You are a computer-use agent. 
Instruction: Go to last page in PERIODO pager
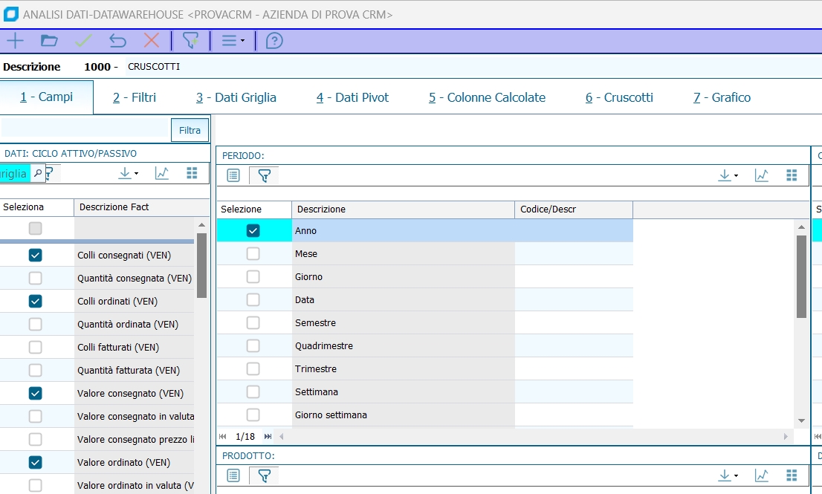pos(268,437)
